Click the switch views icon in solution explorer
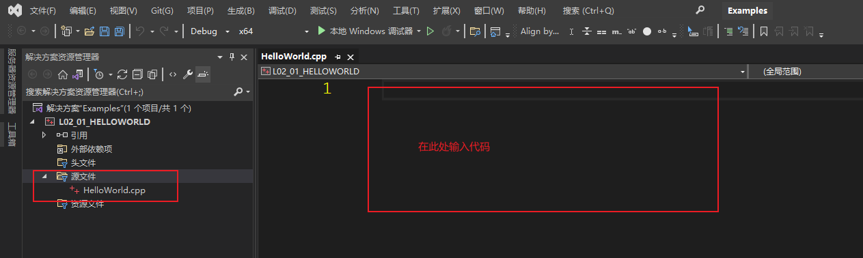Image resolution: width=863 pixels, height=258 pixels. pos(78,74)
